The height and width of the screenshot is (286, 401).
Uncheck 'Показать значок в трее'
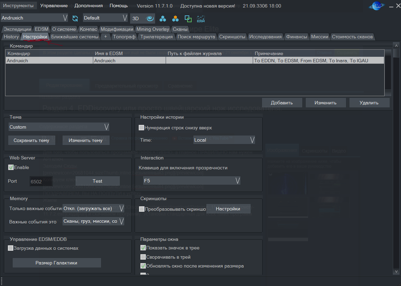143,248
